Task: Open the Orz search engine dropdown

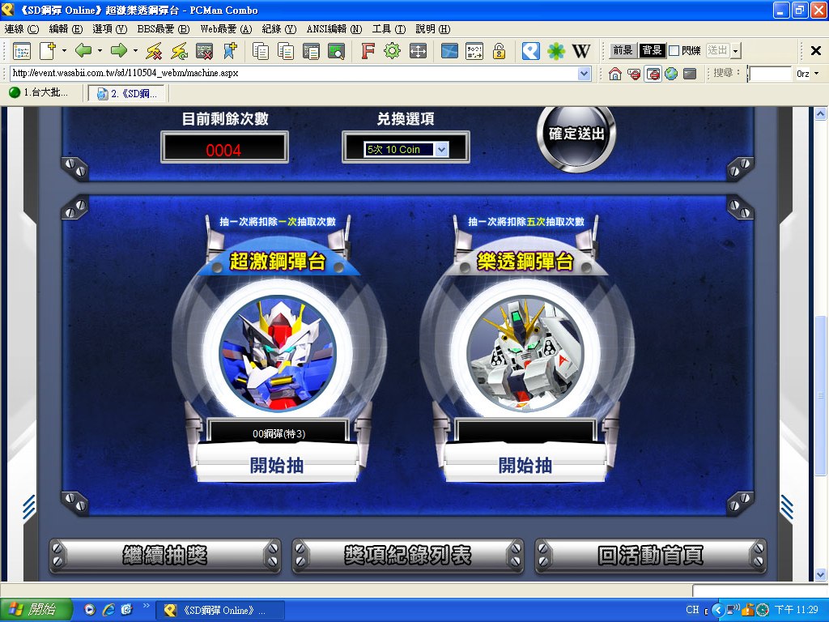Action: point(817,74)
